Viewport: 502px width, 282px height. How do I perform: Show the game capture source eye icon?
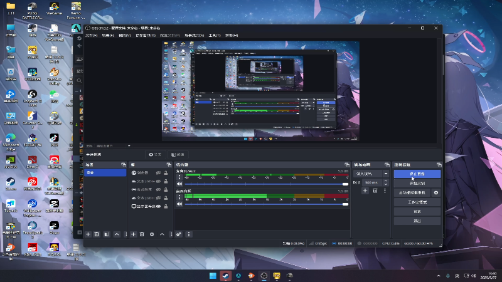tap(158, 190)
